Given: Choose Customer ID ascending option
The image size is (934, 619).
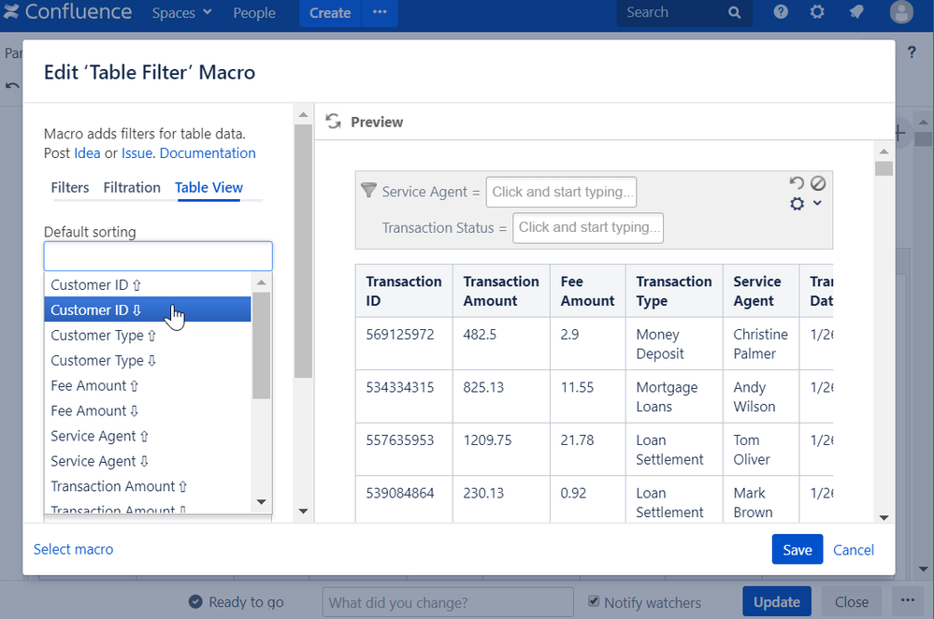Looking at the screenshot, I should coord(147,285).
